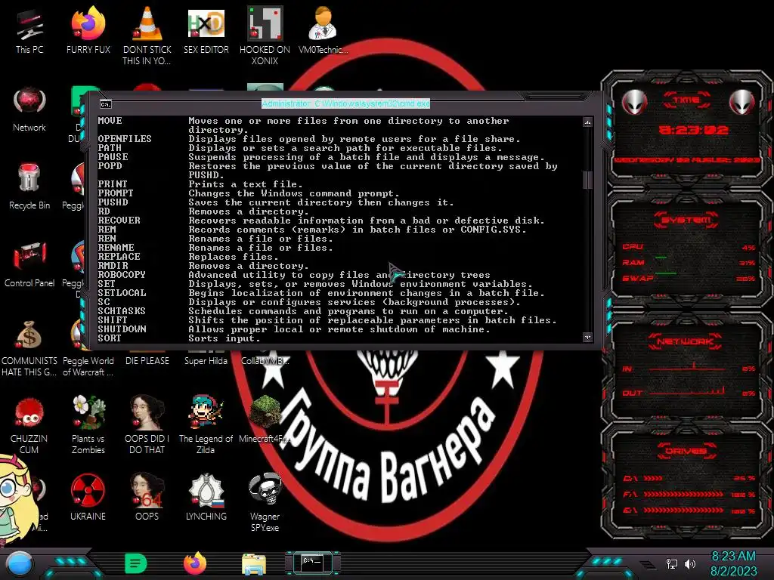Click the CPU usage row in widget
This screenshot has width=774, height=580.
[689, 247]
